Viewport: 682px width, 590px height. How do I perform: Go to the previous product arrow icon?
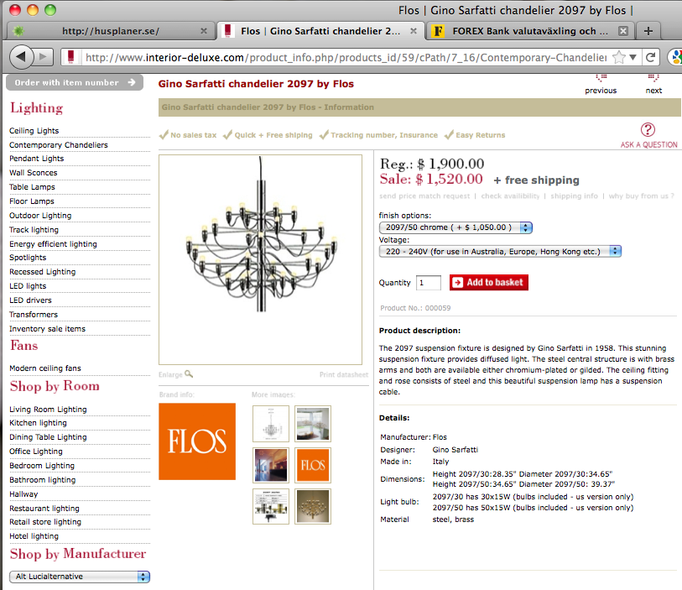(601, 78)
